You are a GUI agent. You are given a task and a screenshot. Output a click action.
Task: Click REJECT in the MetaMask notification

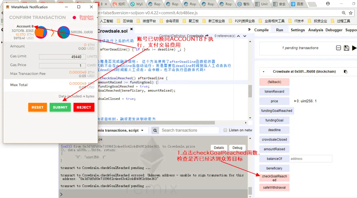coord(84,107)
